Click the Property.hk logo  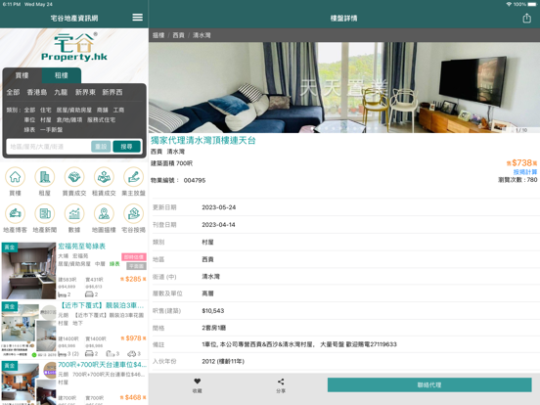pos(74,48)
